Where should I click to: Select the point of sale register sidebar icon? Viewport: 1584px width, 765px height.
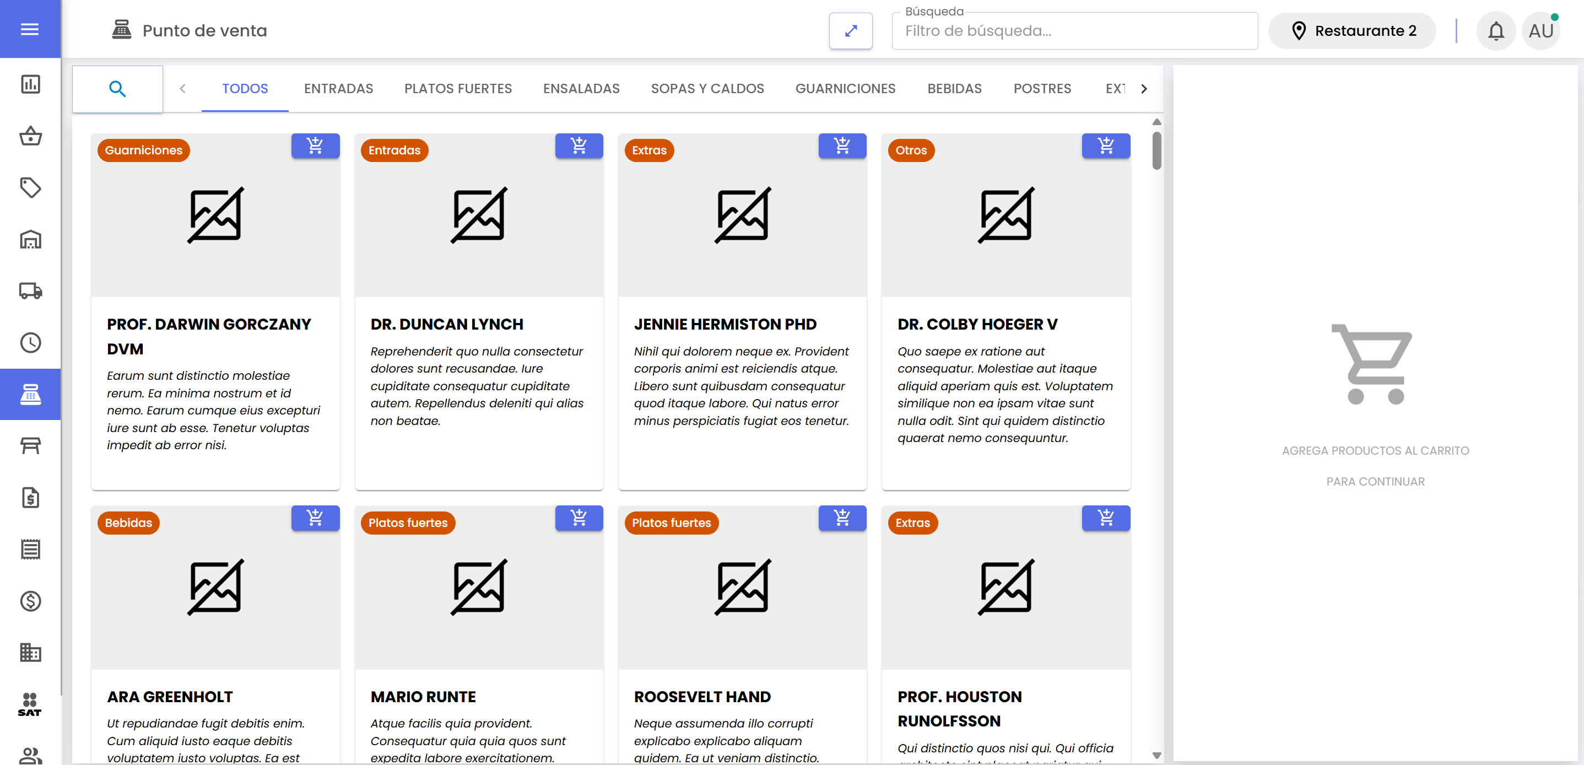click(x=30, y=394)
